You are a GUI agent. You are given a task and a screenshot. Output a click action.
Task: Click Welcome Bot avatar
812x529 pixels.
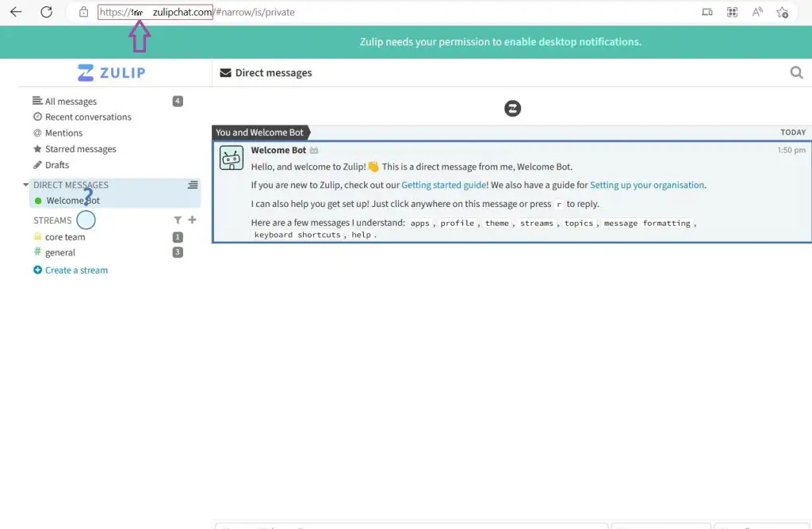[232, 158]
